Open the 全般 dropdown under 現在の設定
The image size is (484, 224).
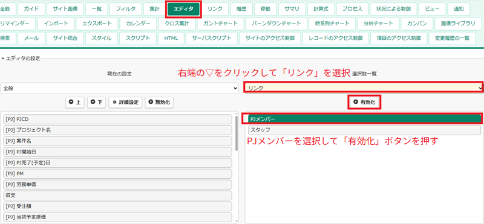tap(119, 88)
